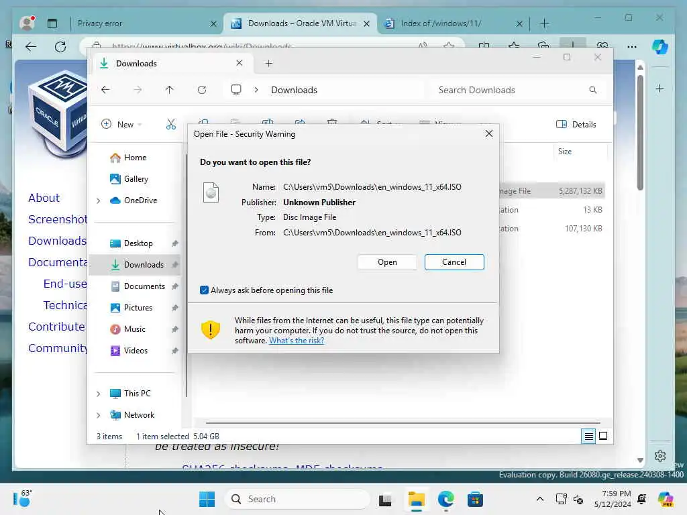Image resolution: width=687 pixels, height=515 pixels.
Task: Click the search magnifier icon in File Explorer
Action: pos(593,90)
